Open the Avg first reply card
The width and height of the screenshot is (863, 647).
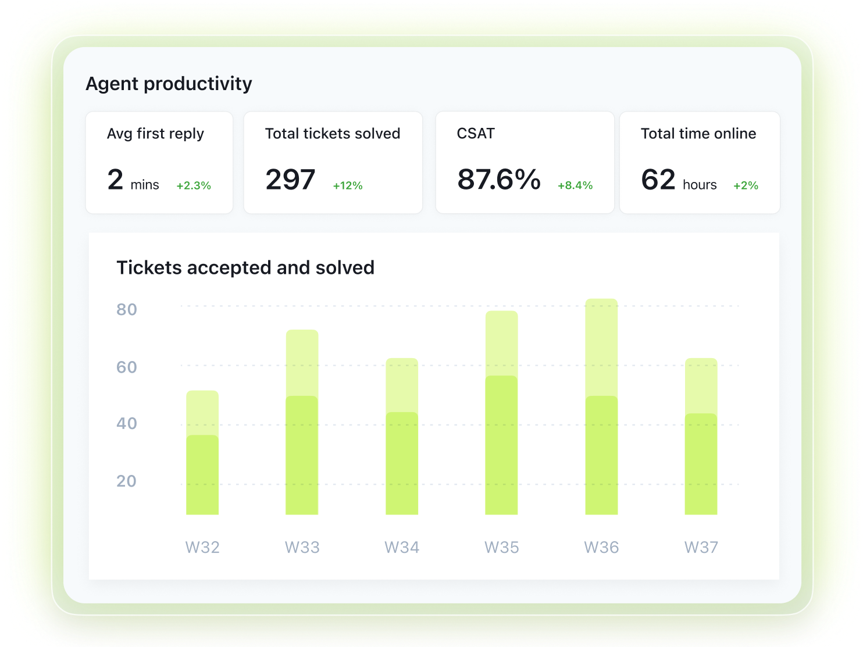pos(159,163)
